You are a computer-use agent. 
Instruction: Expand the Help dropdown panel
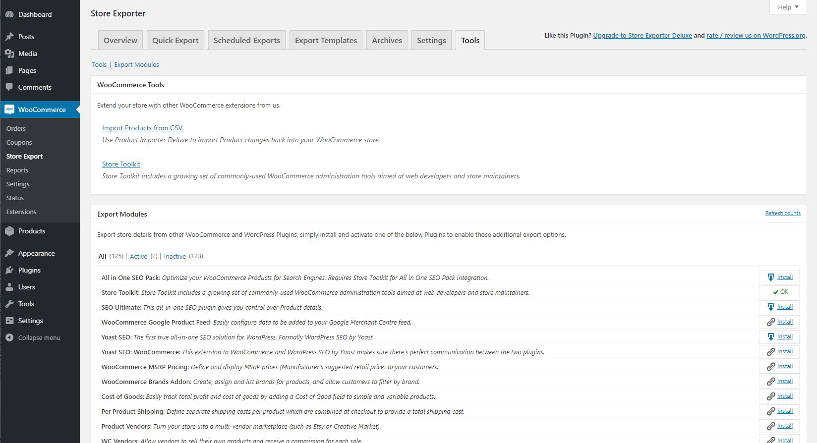(x=788, y=7)
